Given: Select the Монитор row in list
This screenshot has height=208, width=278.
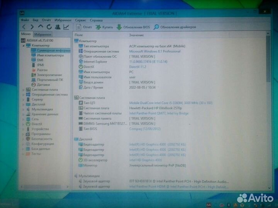Looking at the screenshot, I should click(132, 165).
